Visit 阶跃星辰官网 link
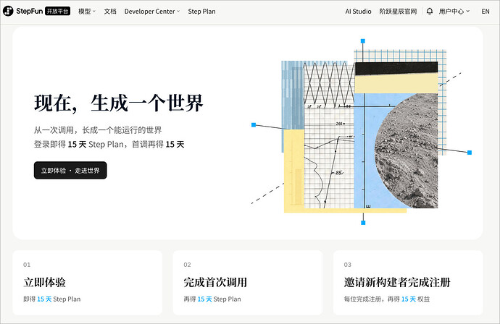Screen dimensions: 500x324 pos(398,12)
